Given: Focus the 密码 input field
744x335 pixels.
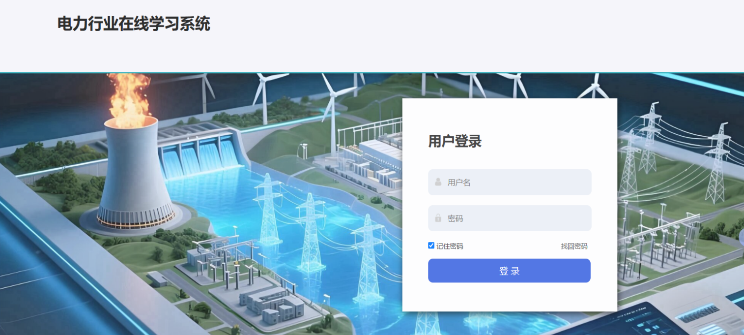Looking at the screenshot, I should point(510,218).
